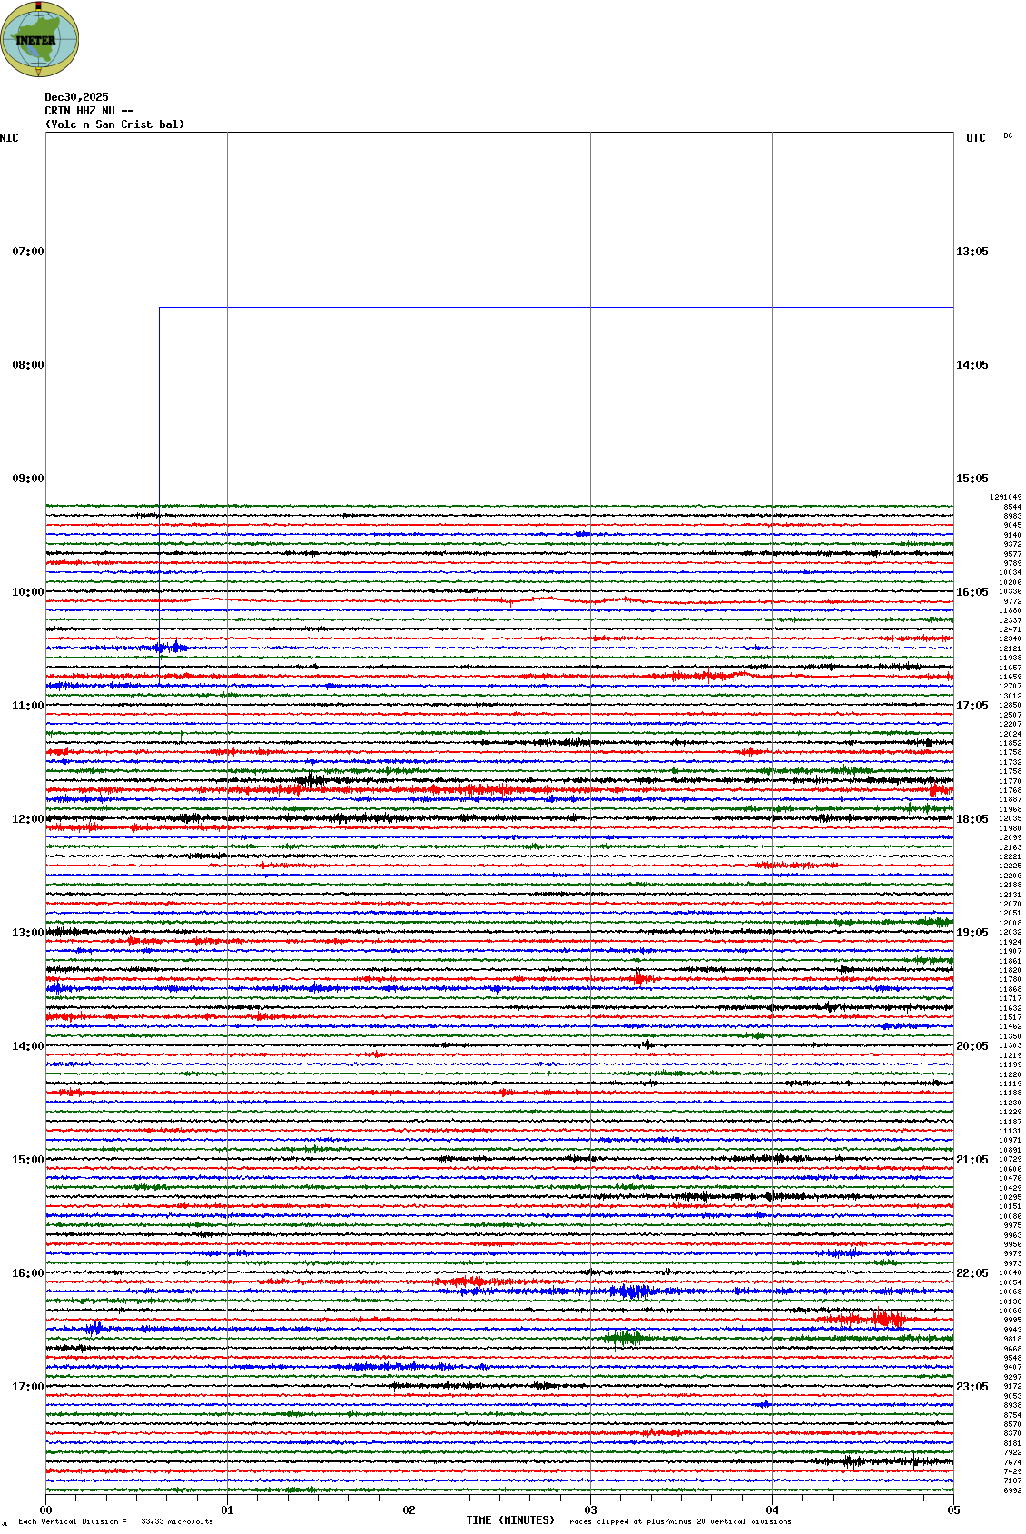Click the Volc n San Crist bal station name

[x=114, y=124]
